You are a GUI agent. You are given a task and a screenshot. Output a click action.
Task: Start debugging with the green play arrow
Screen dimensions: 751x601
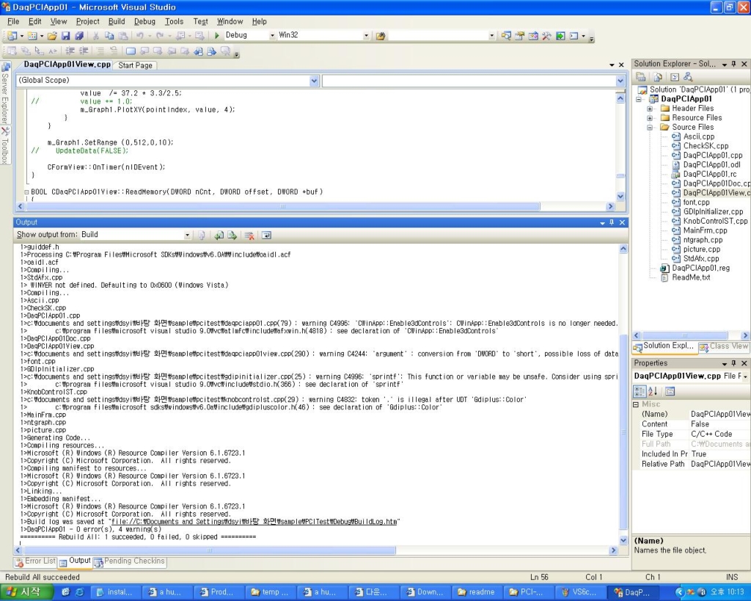(x=216, y=35)
